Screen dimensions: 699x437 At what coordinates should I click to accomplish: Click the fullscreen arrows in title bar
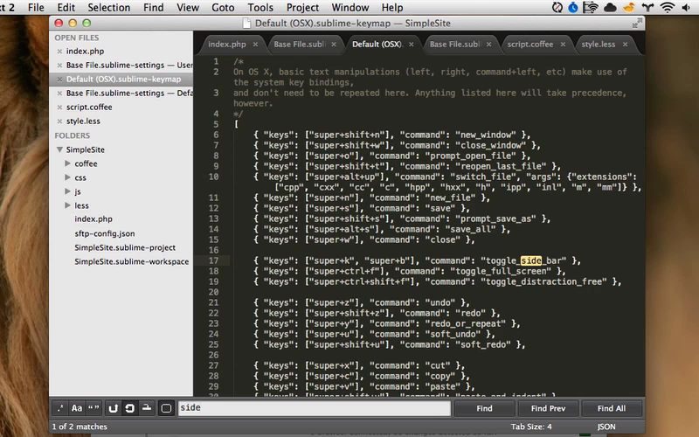(x=638, y=24)
